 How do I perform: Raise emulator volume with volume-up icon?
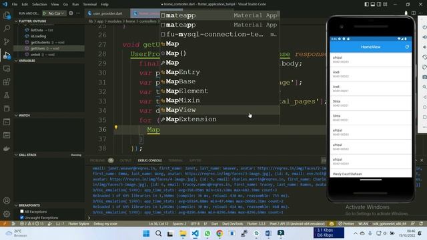click(x=424, y=37)
